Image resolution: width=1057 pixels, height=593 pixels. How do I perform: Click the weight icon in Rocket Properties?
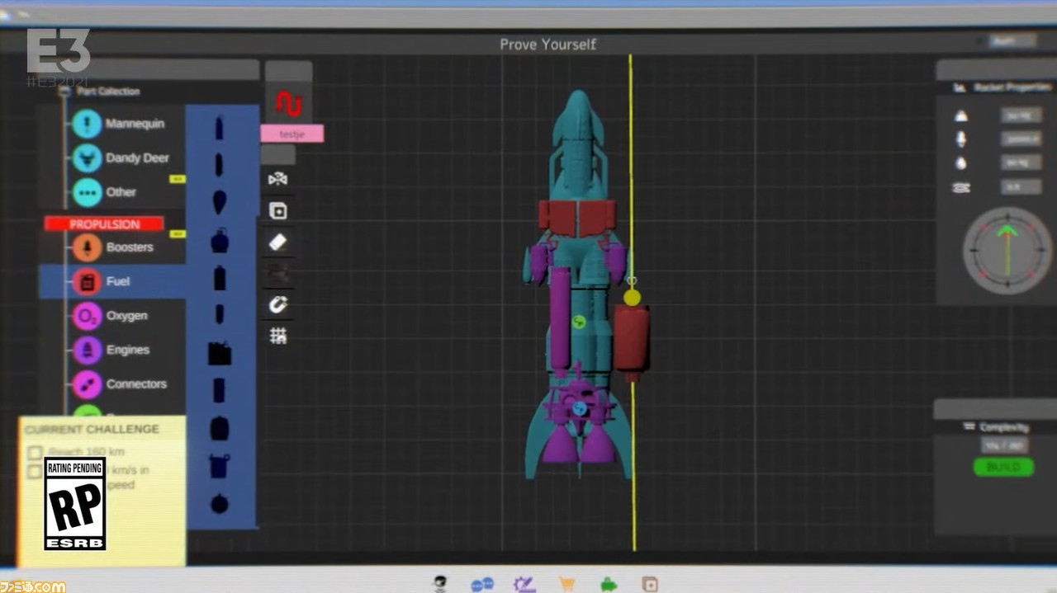961,115
